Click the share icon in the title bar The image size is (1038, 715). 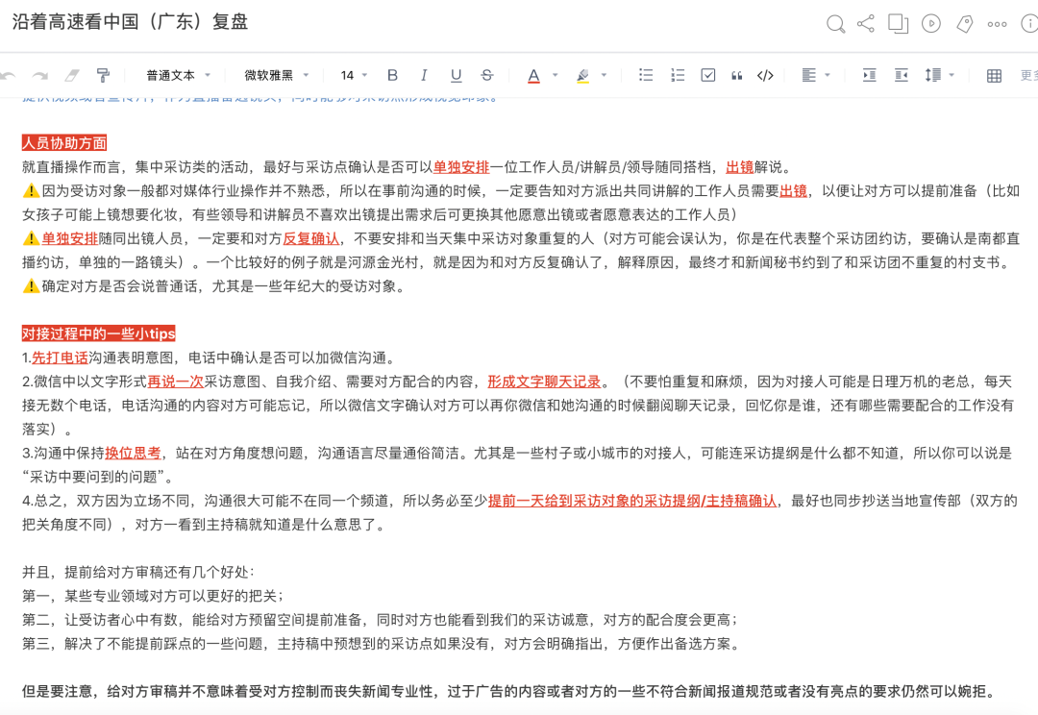pos(867,24)
